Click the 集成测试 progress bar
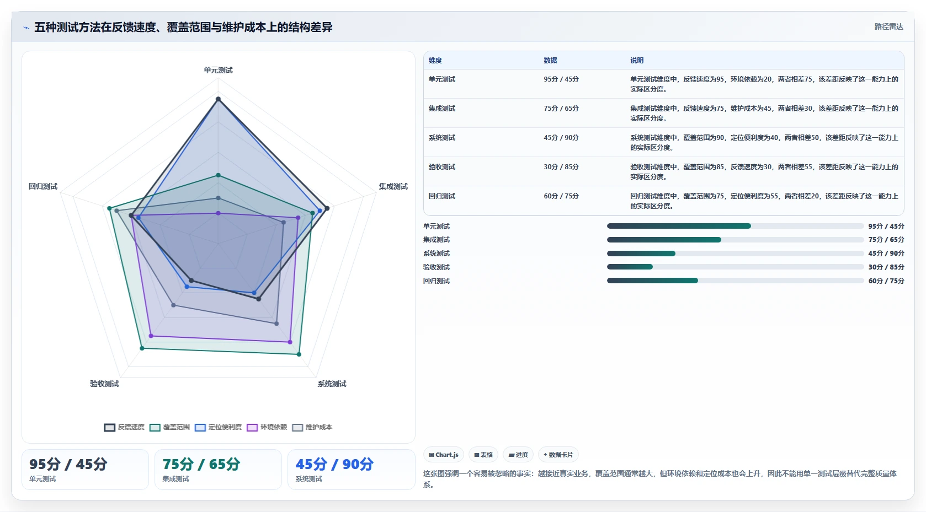This screenshot has height=512, width=926. (735, 240)
